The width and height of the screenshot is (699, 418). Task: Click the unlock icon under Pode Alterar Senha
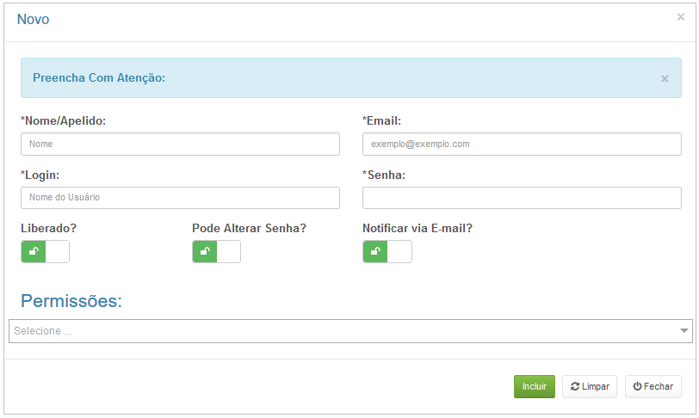[x=205, y=251]
